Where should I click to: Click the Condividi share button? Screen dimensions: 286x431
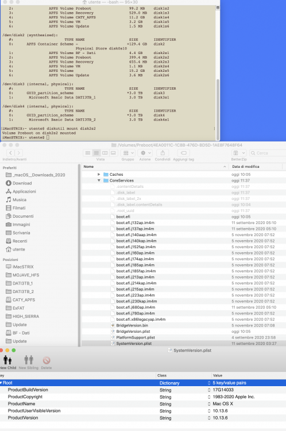pyautogui.click(x=163, y=153)
